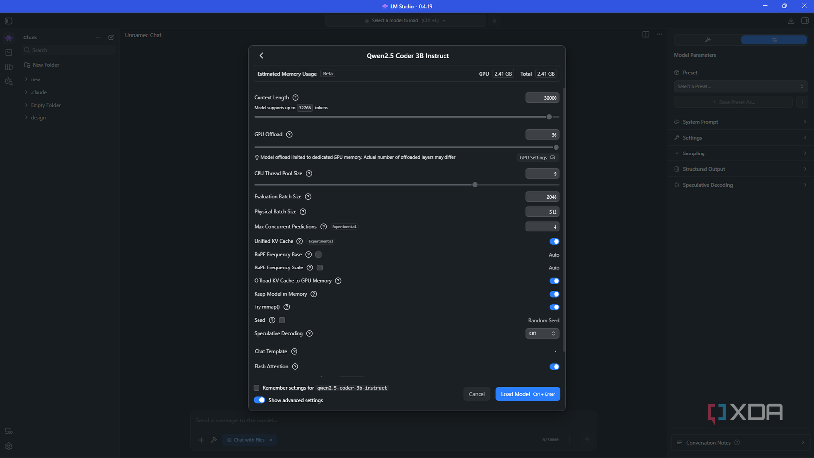Image resolution: width=814 pixels, height=458 pixels.
Task: Expand System Prompt section
Action: pos(740,122)
